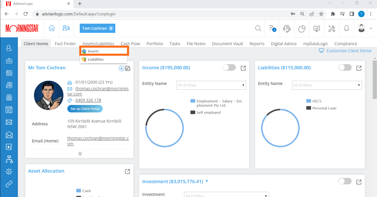Reload the page in the browser
This screenshot has height=197, width=377.
point(25,14)
